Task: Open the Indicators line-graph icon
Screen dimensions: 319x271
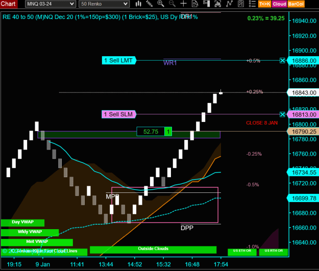Action: click(x=229, y=4)
